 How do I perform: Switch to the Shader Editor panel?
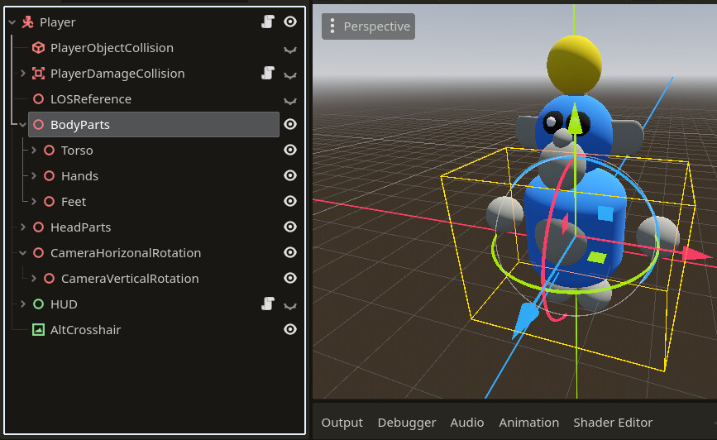613,423
